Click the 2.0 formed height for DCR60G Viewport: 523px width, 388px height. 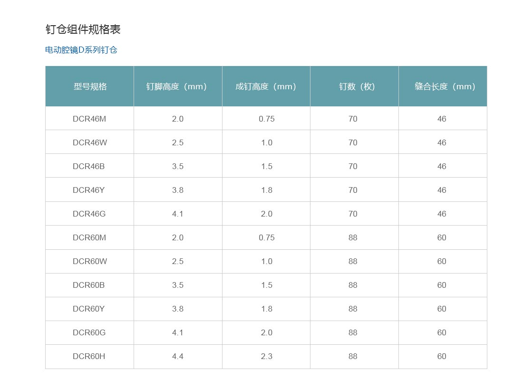[267, 332]
